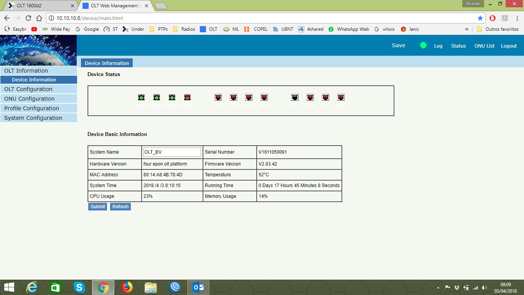The height and width of the screenshot is (295, 524).
Task: Open the Log page
Action: coord(438,46)
